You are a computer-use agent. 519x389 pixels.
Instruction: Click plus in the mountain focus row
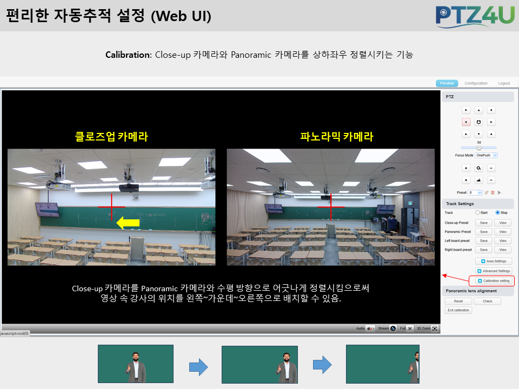pyautogui.click(x=466, y=180)
